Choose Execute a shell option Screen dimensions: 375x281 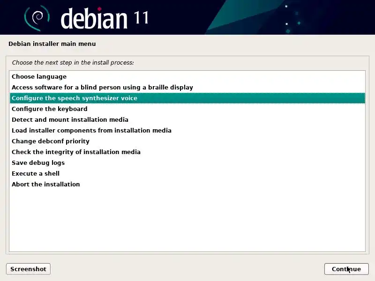click(187, 173)
